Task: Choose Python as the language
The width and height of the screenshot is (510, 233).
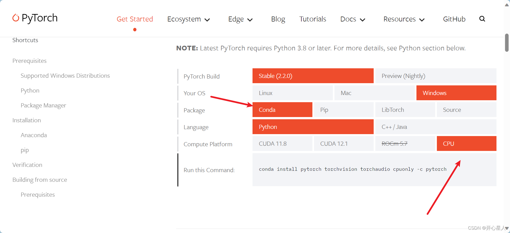Action: click(x=313, y=127)
